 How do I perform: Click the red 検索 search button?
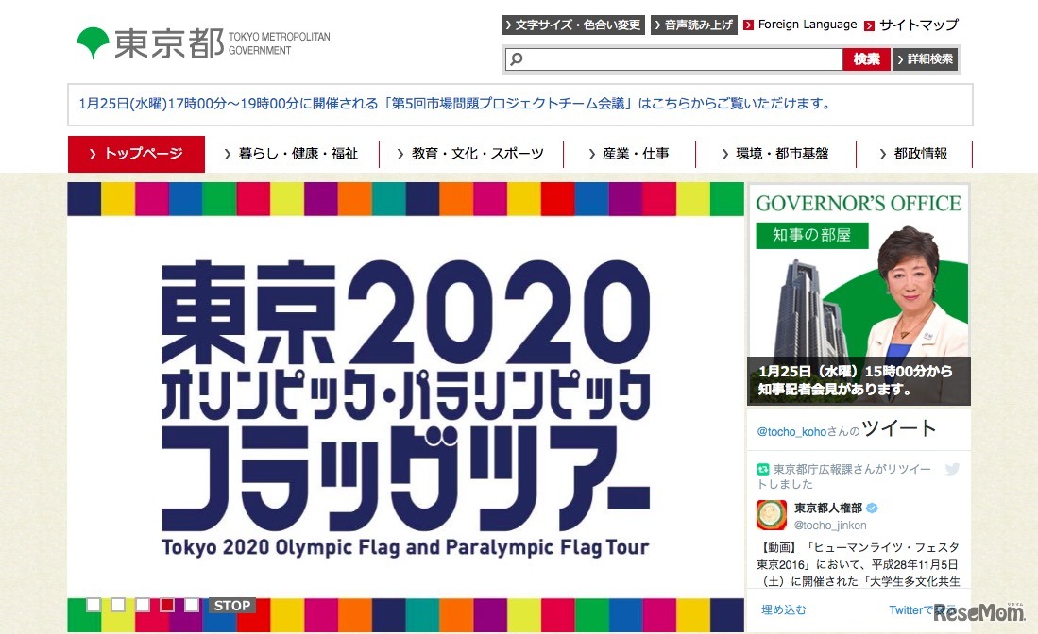pyautogui.click(x=866, y=59)
